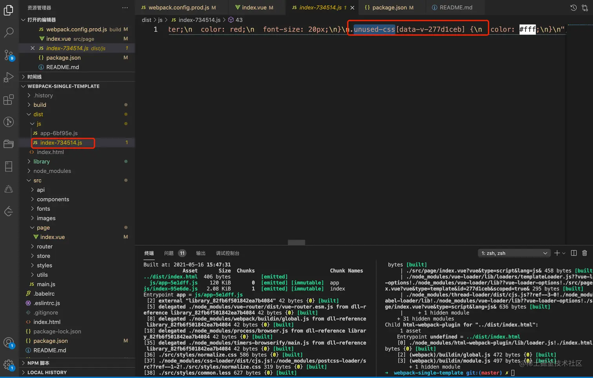Screen dimensions: 593x378
Task: Close the index-734514.js editor tab
Action: click(352, 8)
